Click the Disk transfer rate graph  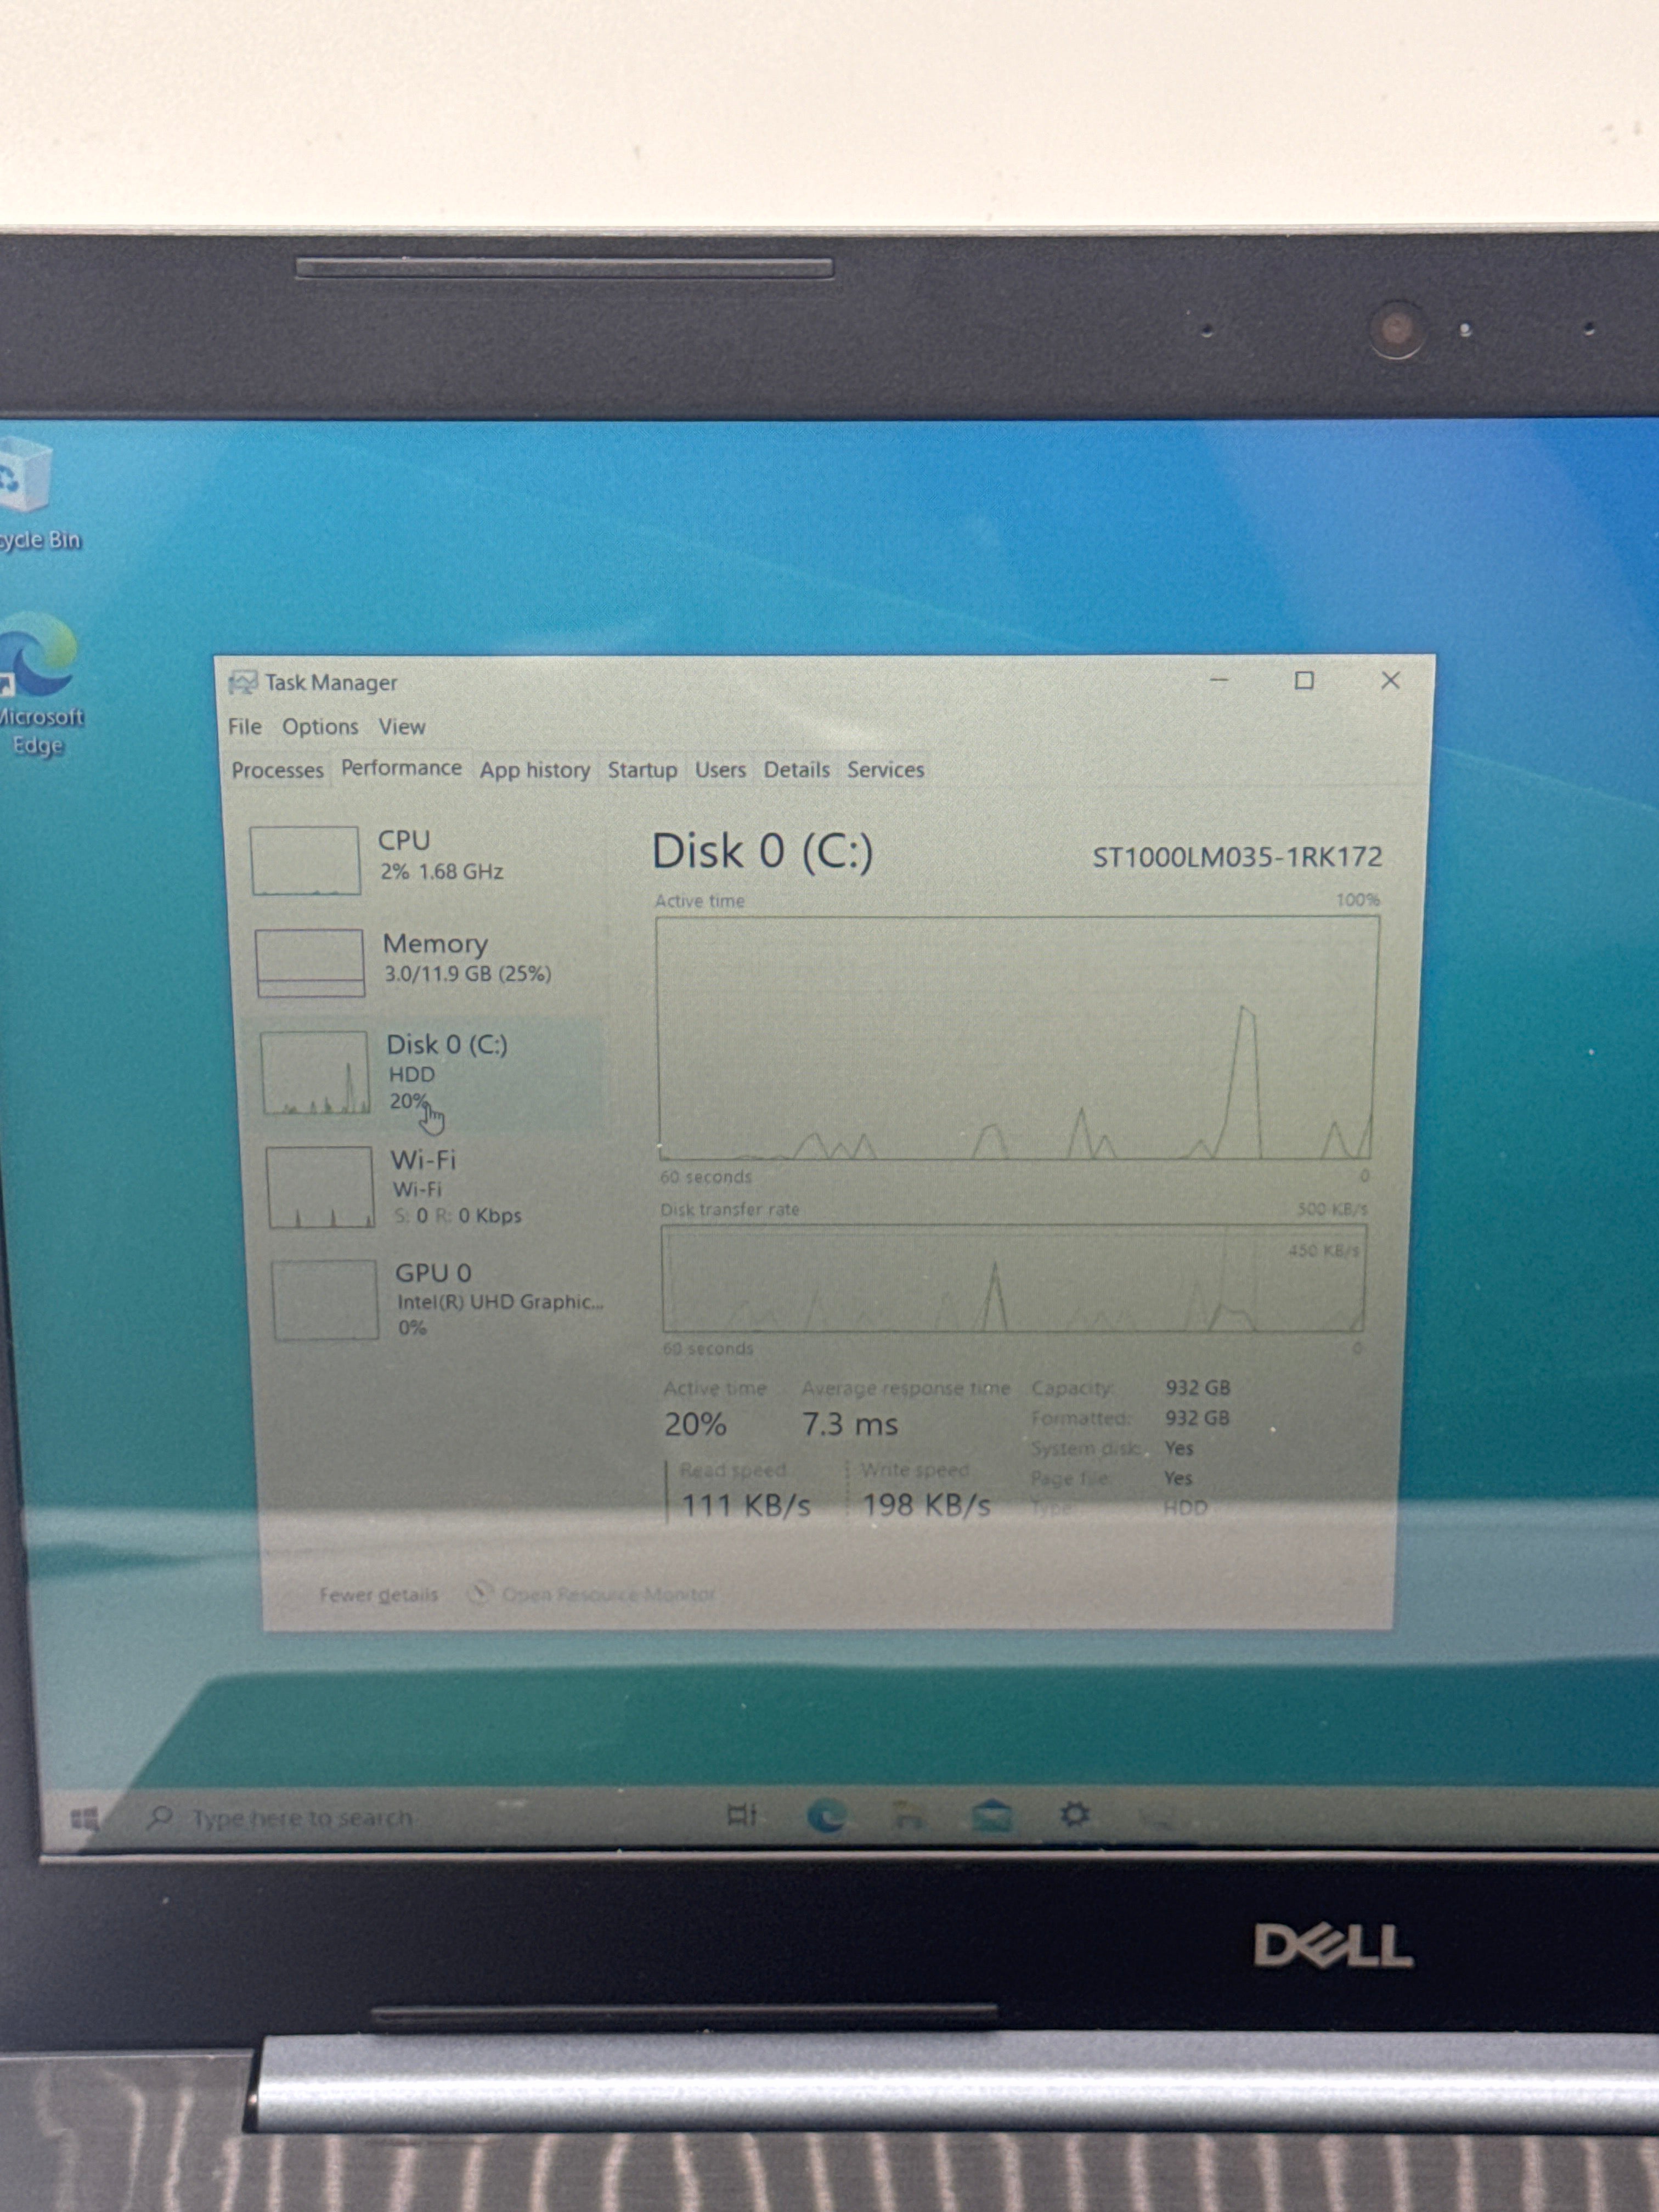tap(1013, 1279)
